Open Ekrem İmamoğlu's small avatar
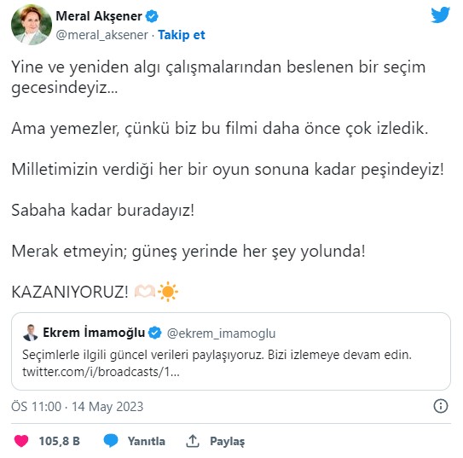The height and width of the screenshot is (458, 463). [30, 333]
